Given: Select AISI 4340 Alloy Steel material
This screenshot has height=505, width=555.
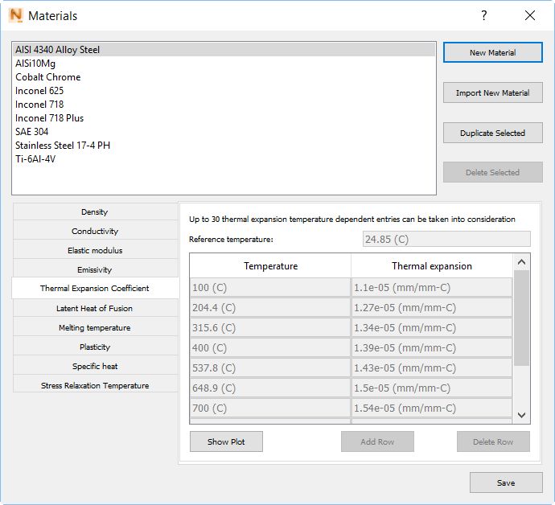Looking at the screenshot, I should click(224, 50).
